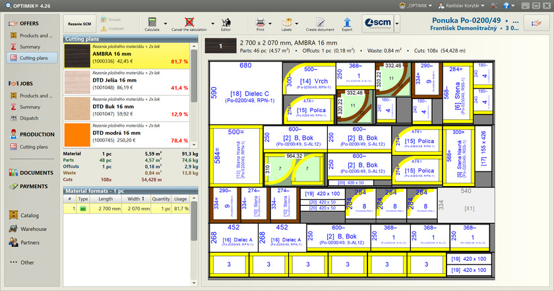Select the 2 700 mm material format row
The image size is (554, 291).
127,209
